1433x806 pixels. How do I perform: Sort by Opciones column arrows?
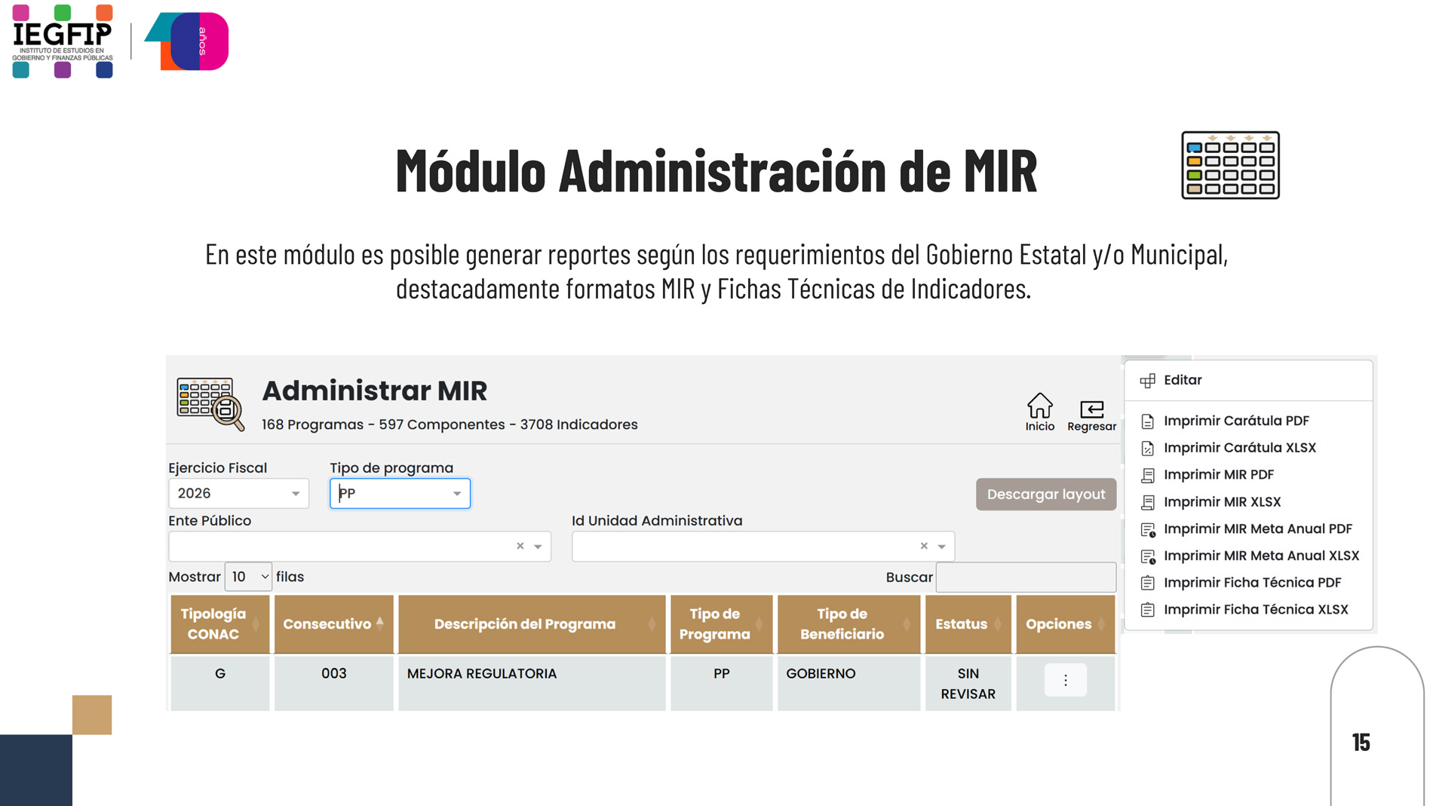[x=1101, y=624]
